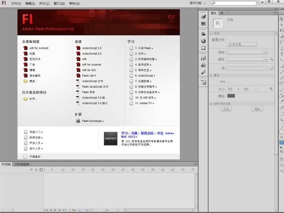Click the 日志 button
Viewport: 284px width, 213px height.
click(x=226, y=109)
